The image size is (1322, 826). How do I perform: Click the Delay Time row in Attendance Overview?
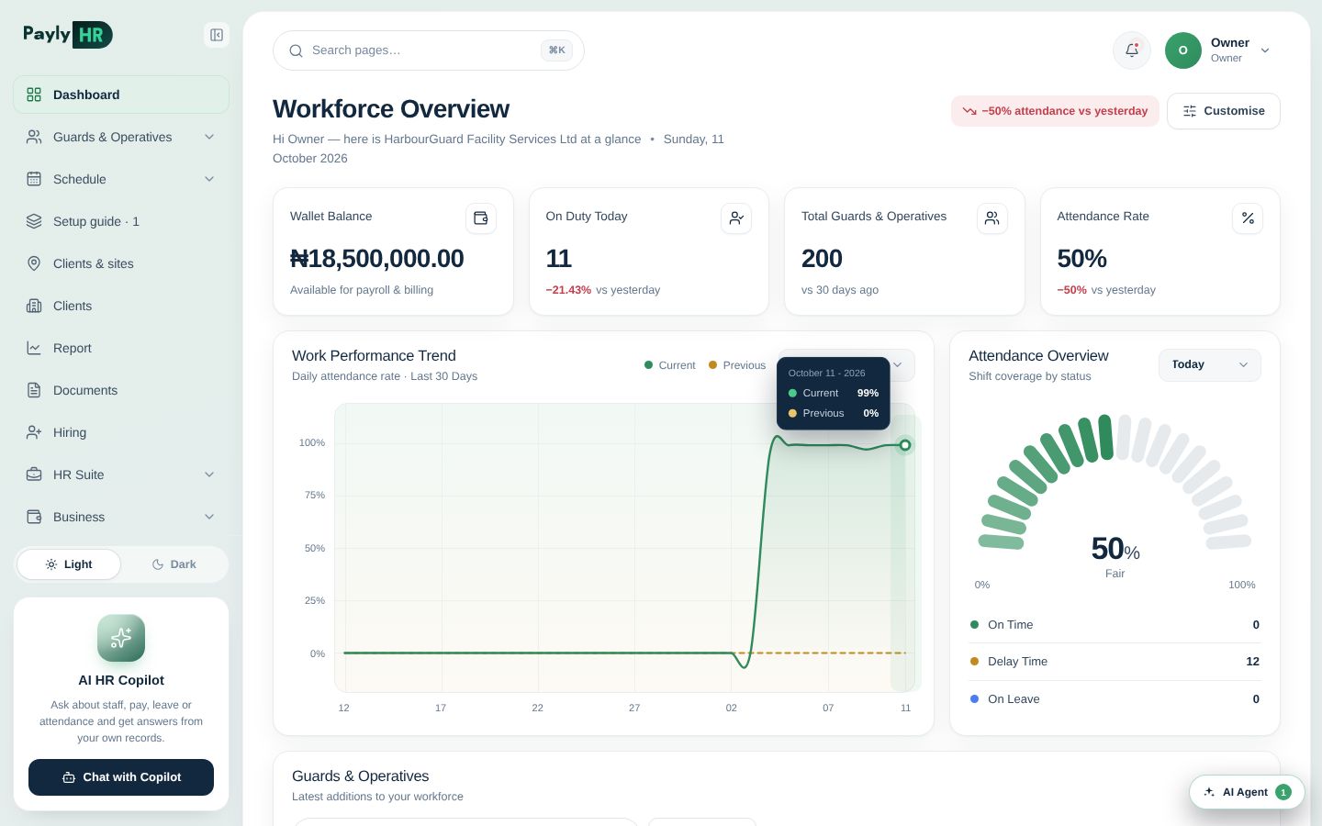pyautogui.click(x=1115, y=662)
